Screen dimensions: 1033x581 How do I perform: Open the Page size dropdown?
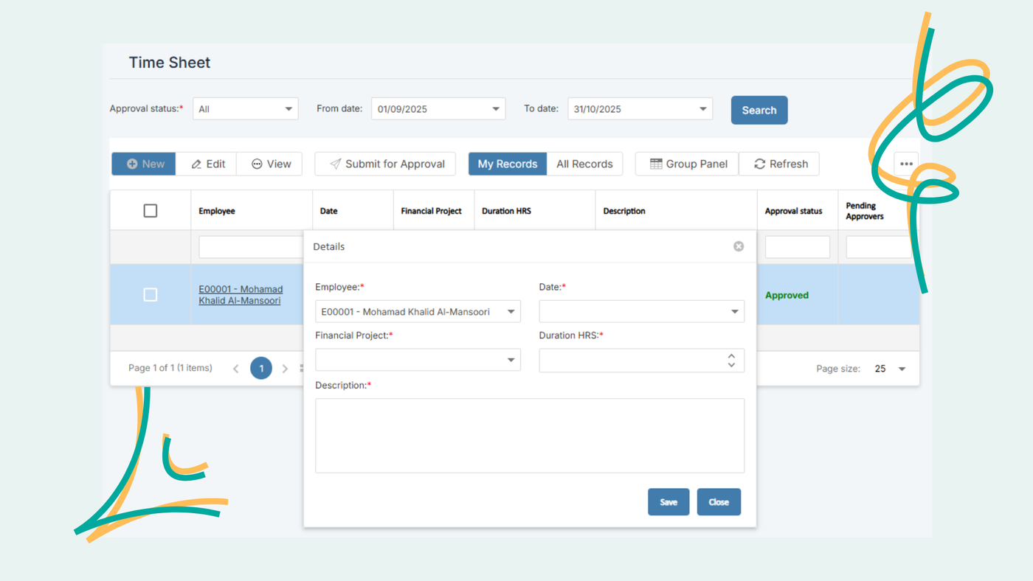(902, 369)
